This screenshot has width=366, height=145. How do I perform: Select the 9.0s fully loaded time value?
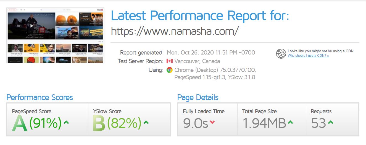click(195, 123)
